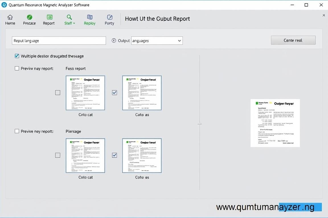Click the Home toolbar icon

click(10, 18)
